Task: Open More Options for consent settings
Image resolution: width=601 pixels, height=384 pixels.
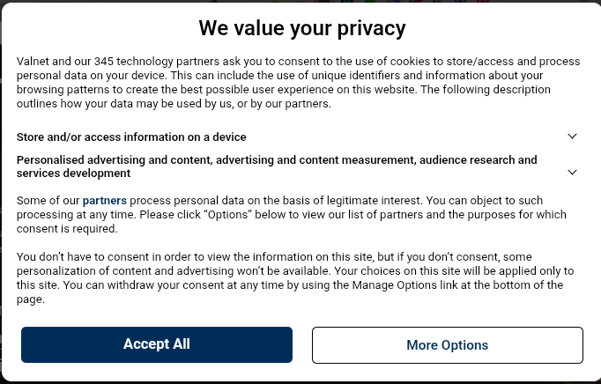Action: pyautogui.click(x=447, y=345)
